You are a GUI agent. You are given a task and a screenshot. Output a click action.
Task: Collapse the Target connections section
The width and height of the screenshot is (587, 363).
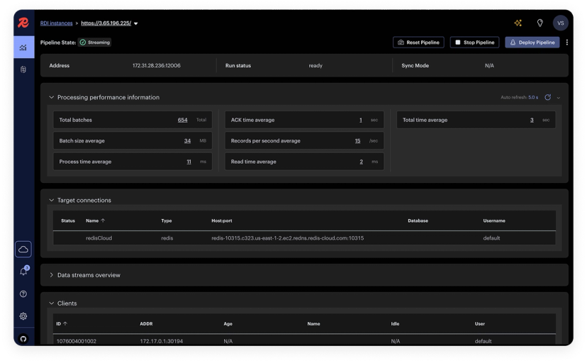click(x=51, y=200)
